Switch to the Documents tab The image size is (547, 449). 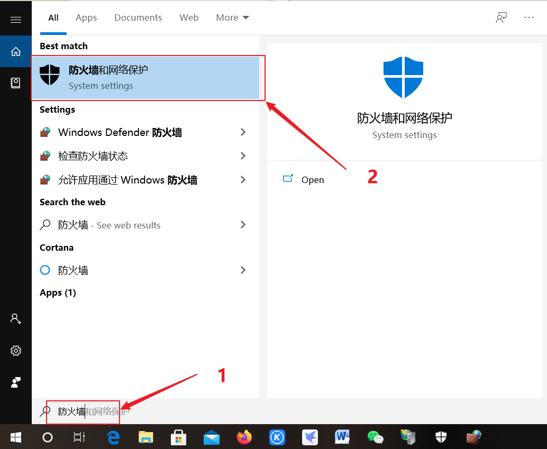(138, 17)
